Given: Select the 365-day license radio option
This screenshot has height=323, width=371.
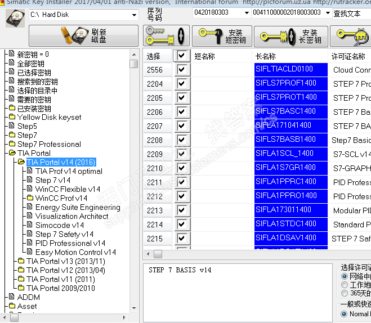Looking at the screenshot, I should click(345, 293).
